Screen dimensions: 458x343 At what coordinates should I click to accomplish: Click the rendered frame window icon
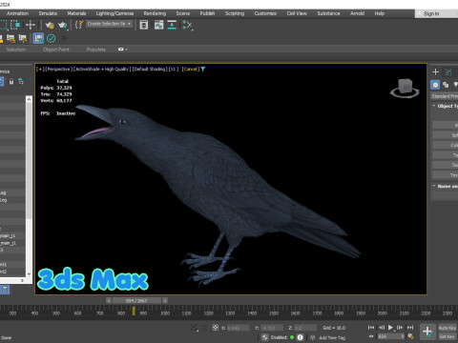(x=144, y=25)
